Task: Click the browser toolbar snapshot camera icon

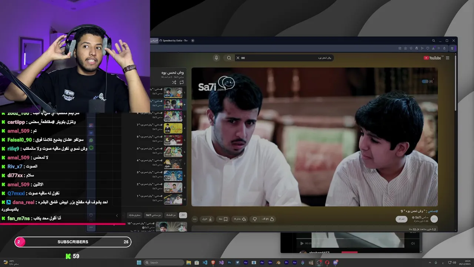Action: click(405, 48)
